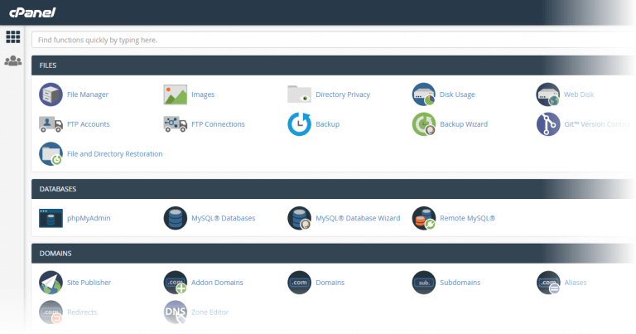This screenshot has width=636, height=334.
Task: Open the File Manager link
Action: pos(88,94)
